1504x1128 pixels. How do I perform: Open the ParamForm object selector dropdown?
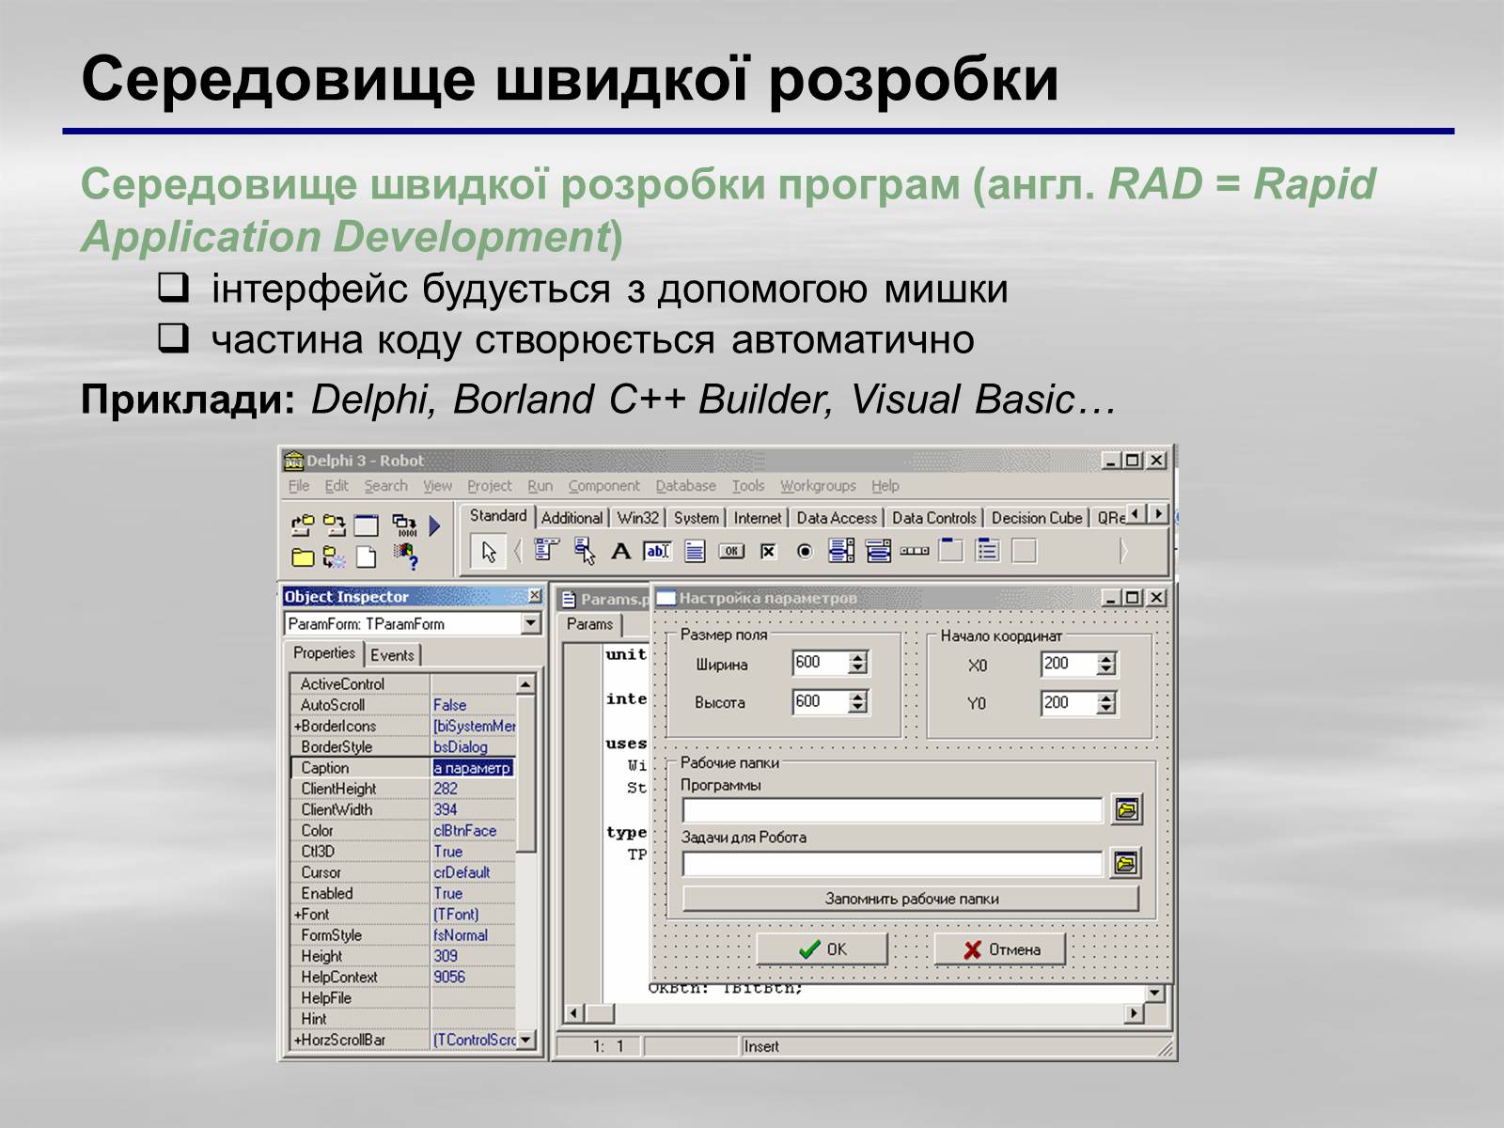(x=531, y=623)
